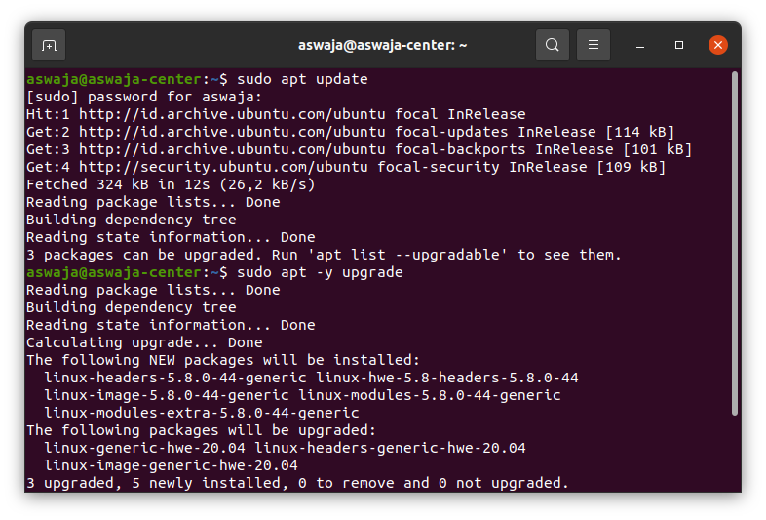Click the id.archive.ubuntu.com focal InRelease URL
Screen dimensions: 766x520
pos(232,114)
